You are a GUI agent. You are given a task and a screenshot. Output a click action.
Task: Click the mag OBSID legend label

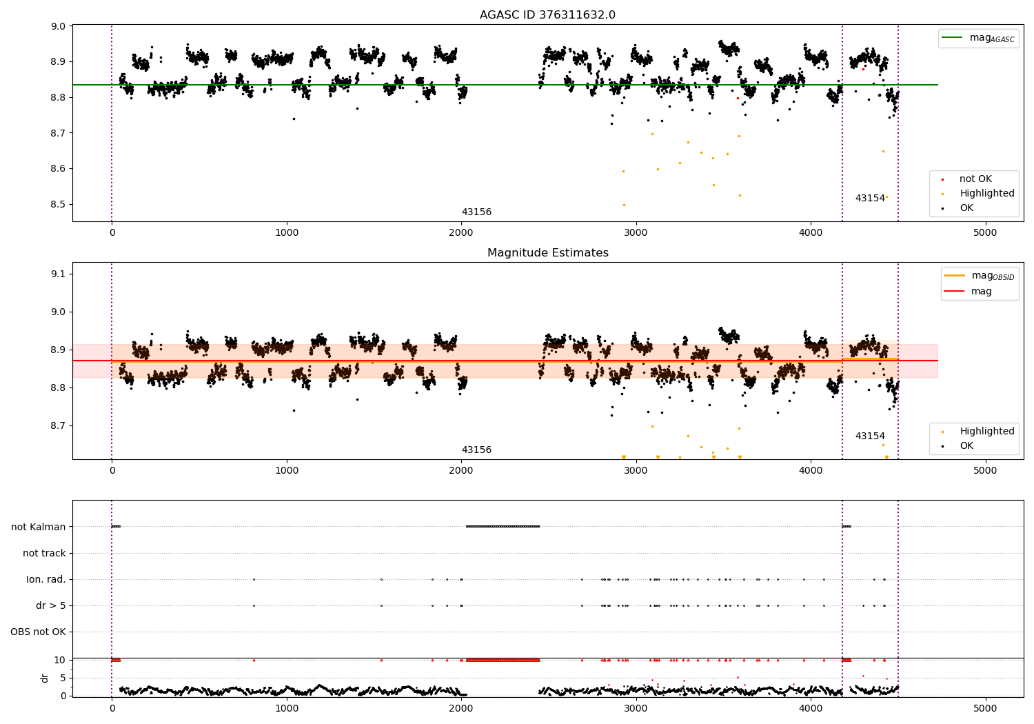click(x=993, y=276)
